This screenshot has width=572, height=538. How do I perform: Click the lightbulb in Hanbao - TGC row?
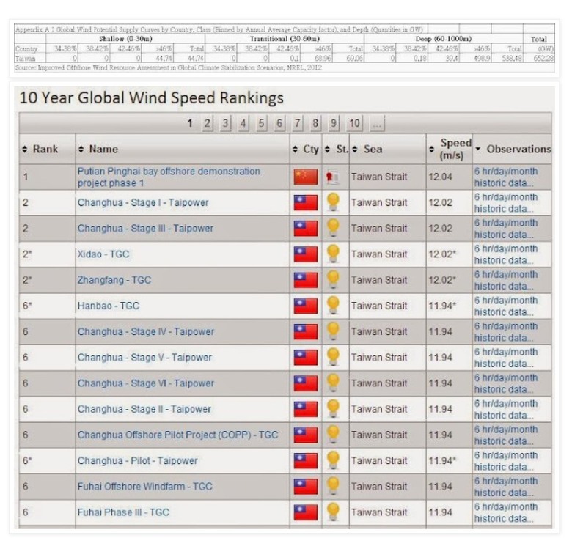[x=333, y=306]
